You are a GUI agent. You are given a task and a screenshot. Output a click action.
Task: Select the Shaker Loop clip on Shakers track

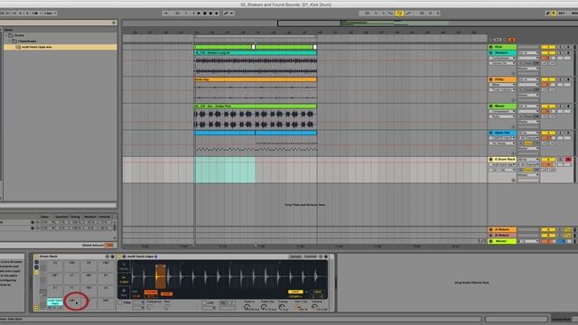256,53
